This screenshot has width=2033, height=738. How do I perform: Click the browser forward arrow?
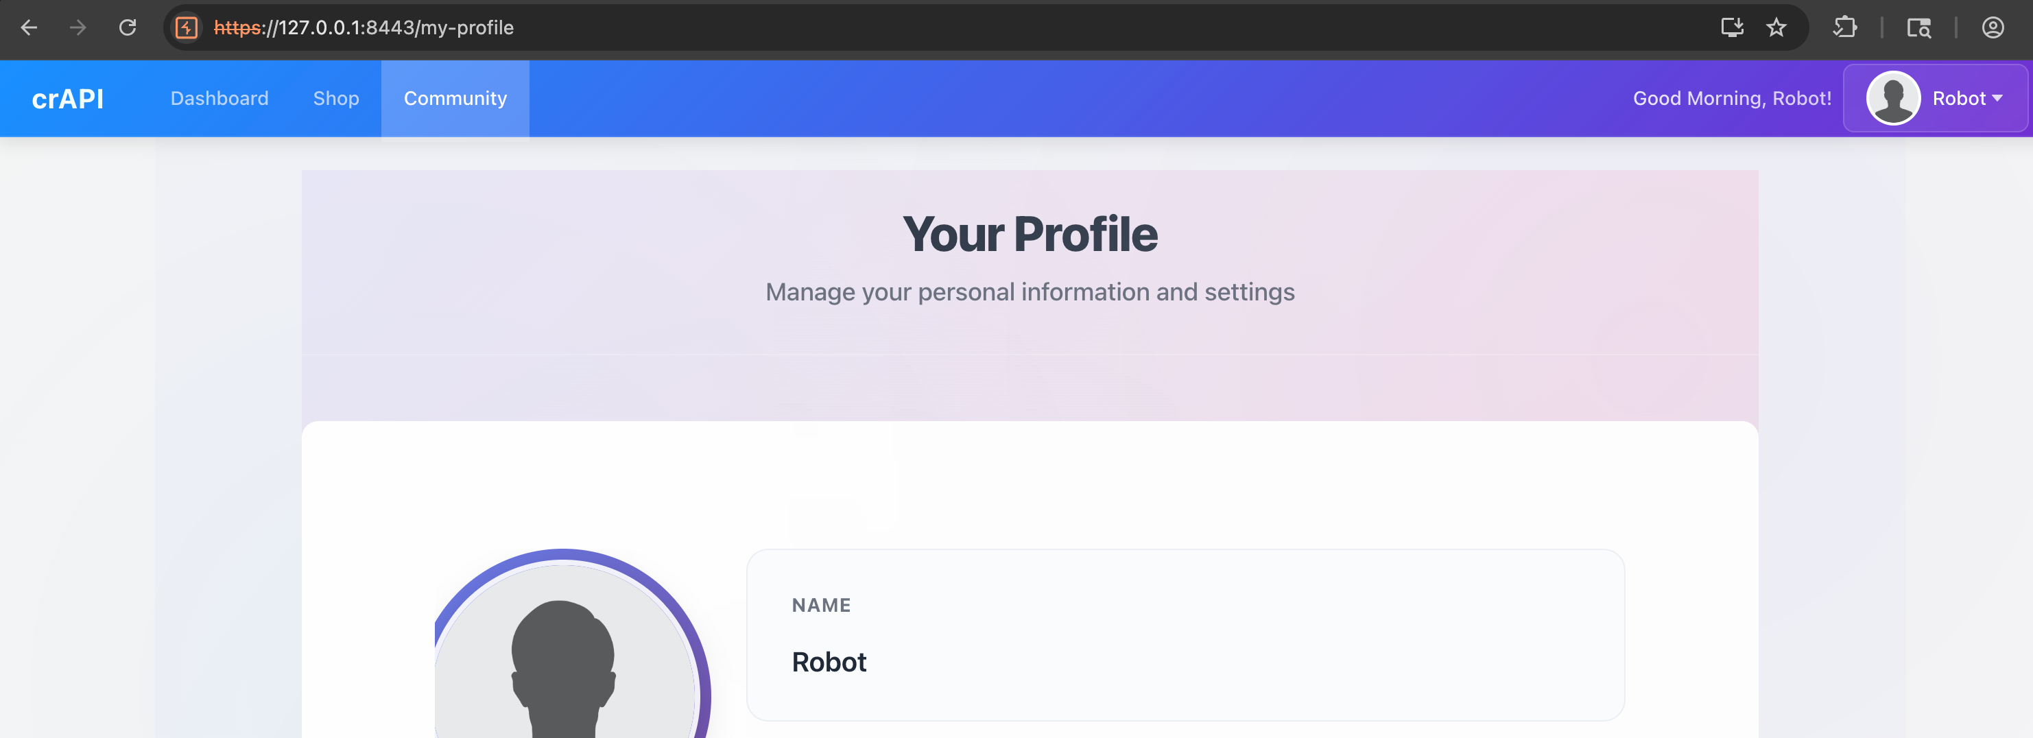click(78, 27)
